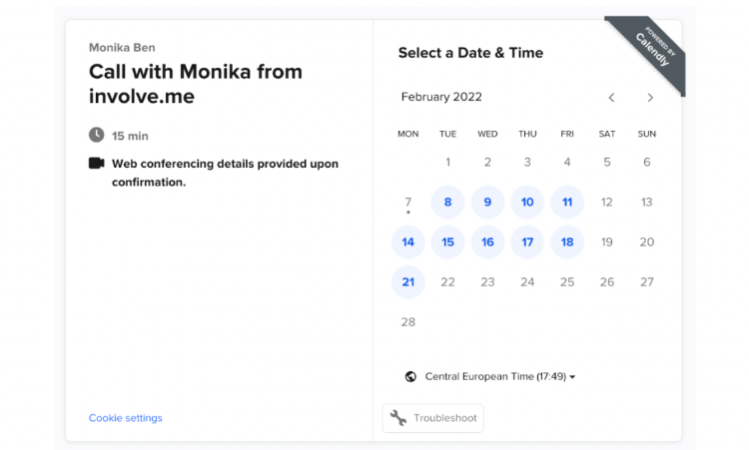This screenshot has height=450, width=749.
Task: Pick date 16 on the calendar
Action: (x=487, y=241)
